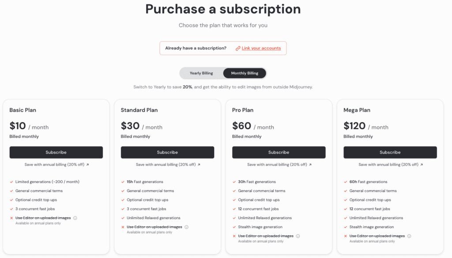This screenshot has width=452, height=258.
Task: Click the Mega Plan $120 price
Action: tap(354, 126)
